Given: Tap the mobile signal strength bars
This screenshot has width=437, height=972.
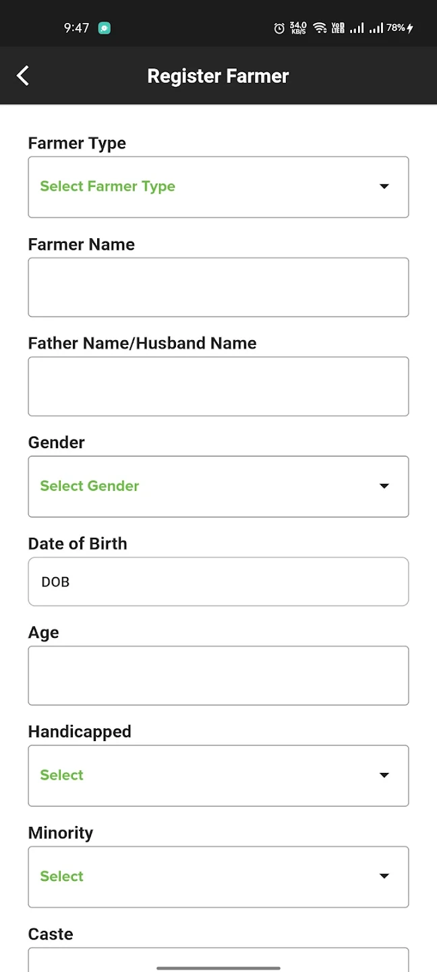Looking at the screenshot, I should (x=357, y=28).
